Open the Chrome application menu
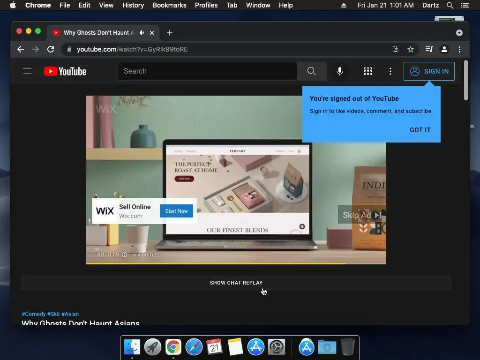The width and height of the screenshot is (480, 360). [x=38, y=5]
